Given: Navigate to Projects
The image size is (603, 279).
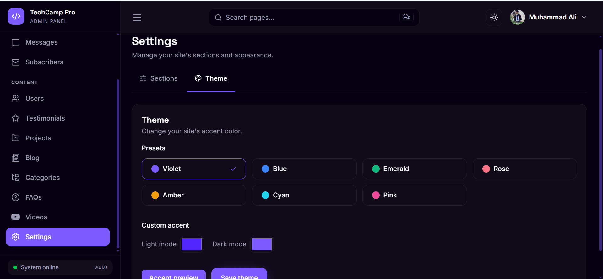Looking at the screenshot, I should point(58,138).
